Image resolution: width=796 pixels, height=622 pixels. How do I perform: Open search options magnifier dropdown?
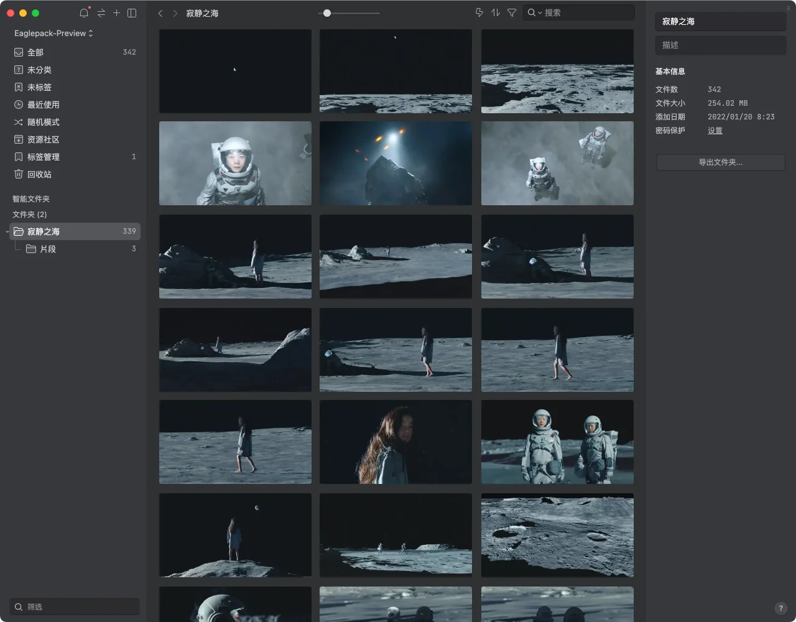coord(534,12)
